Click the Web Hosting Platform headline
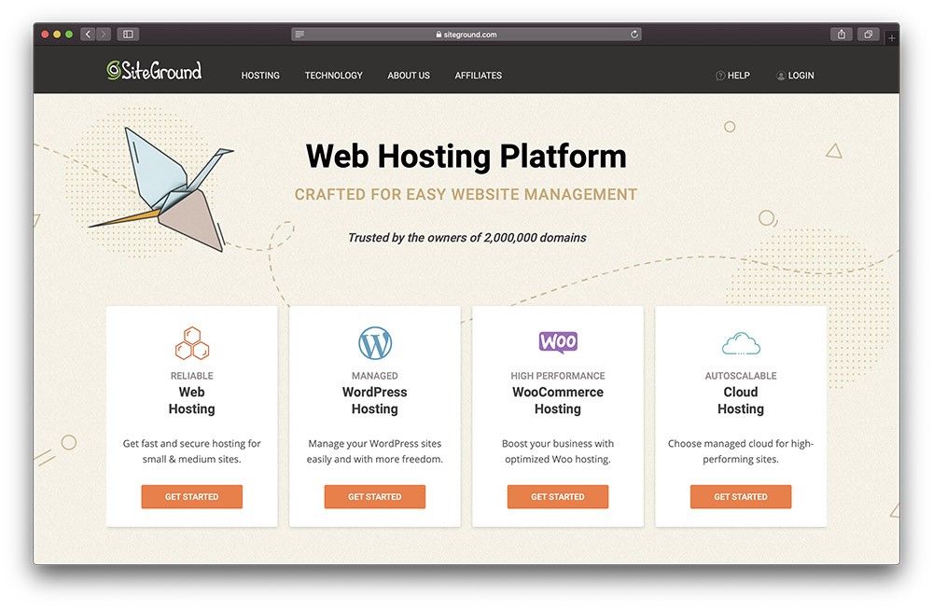The height and width of the screenshot is (609, 933). click(466, 157)
